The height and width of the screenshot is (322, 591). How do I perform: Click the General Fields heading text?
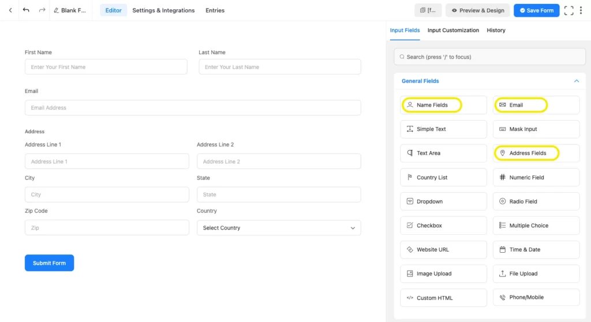coord(420,81)
